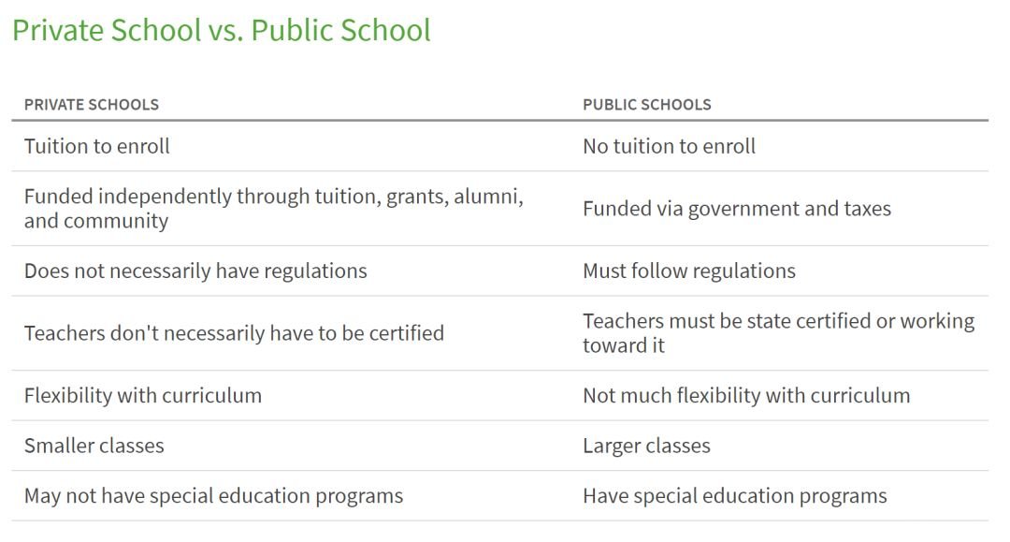Click 'Teachers must be state certified' cell

click(x=779, y=332)
